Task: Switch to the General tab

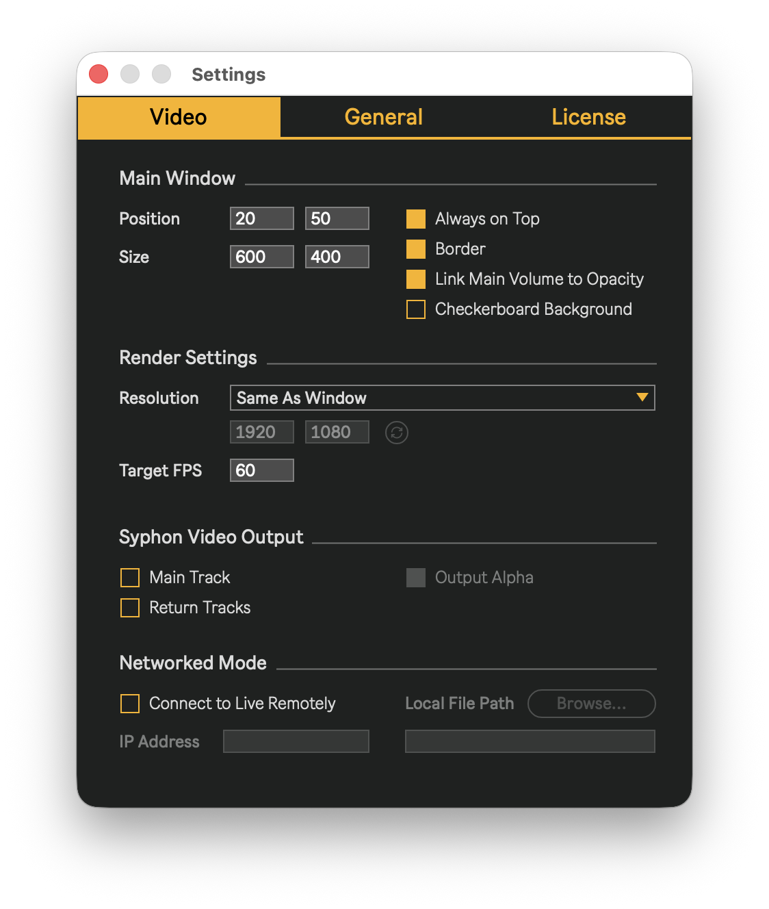Action: (x=383, y=117)
